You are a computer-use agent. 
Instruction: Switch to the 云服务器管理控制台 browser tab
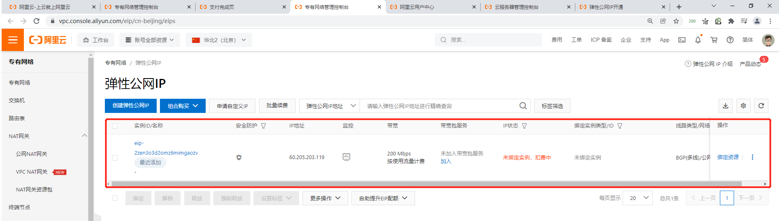pyautogui.click(x=528, y=7)
